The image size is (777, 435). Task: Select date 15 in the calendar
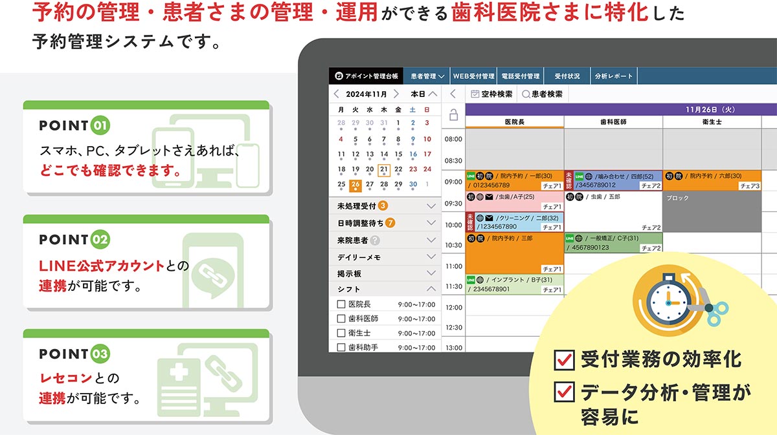[x=398, y=154]
